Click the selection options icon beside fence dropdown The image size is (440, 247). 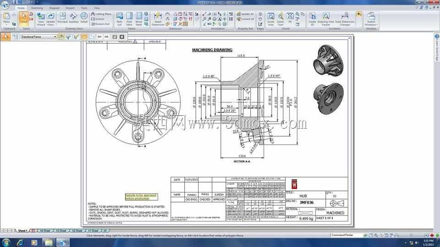click(16, 37)
